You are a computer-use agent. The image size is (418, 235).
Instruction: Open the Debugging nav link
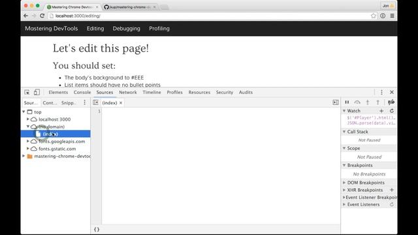tap(126, 29)
